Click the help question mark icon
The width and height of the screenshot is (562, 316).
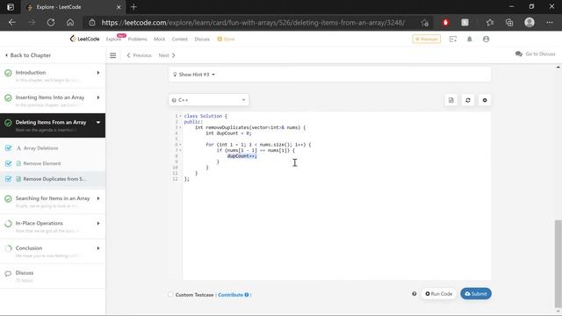coord(414,294)
